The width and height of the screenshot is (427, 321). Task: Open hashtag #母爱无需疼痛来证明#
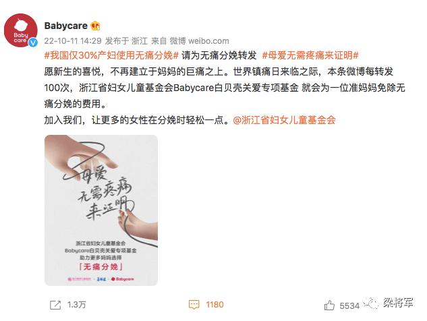pos(310,55)
